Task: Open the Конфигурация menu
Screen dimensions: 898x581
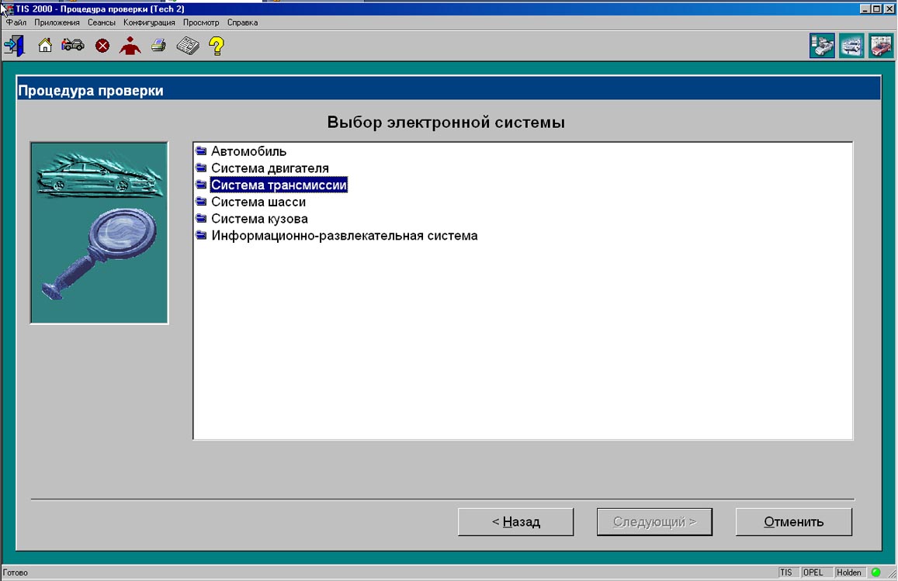Action: tap(149, 22)
